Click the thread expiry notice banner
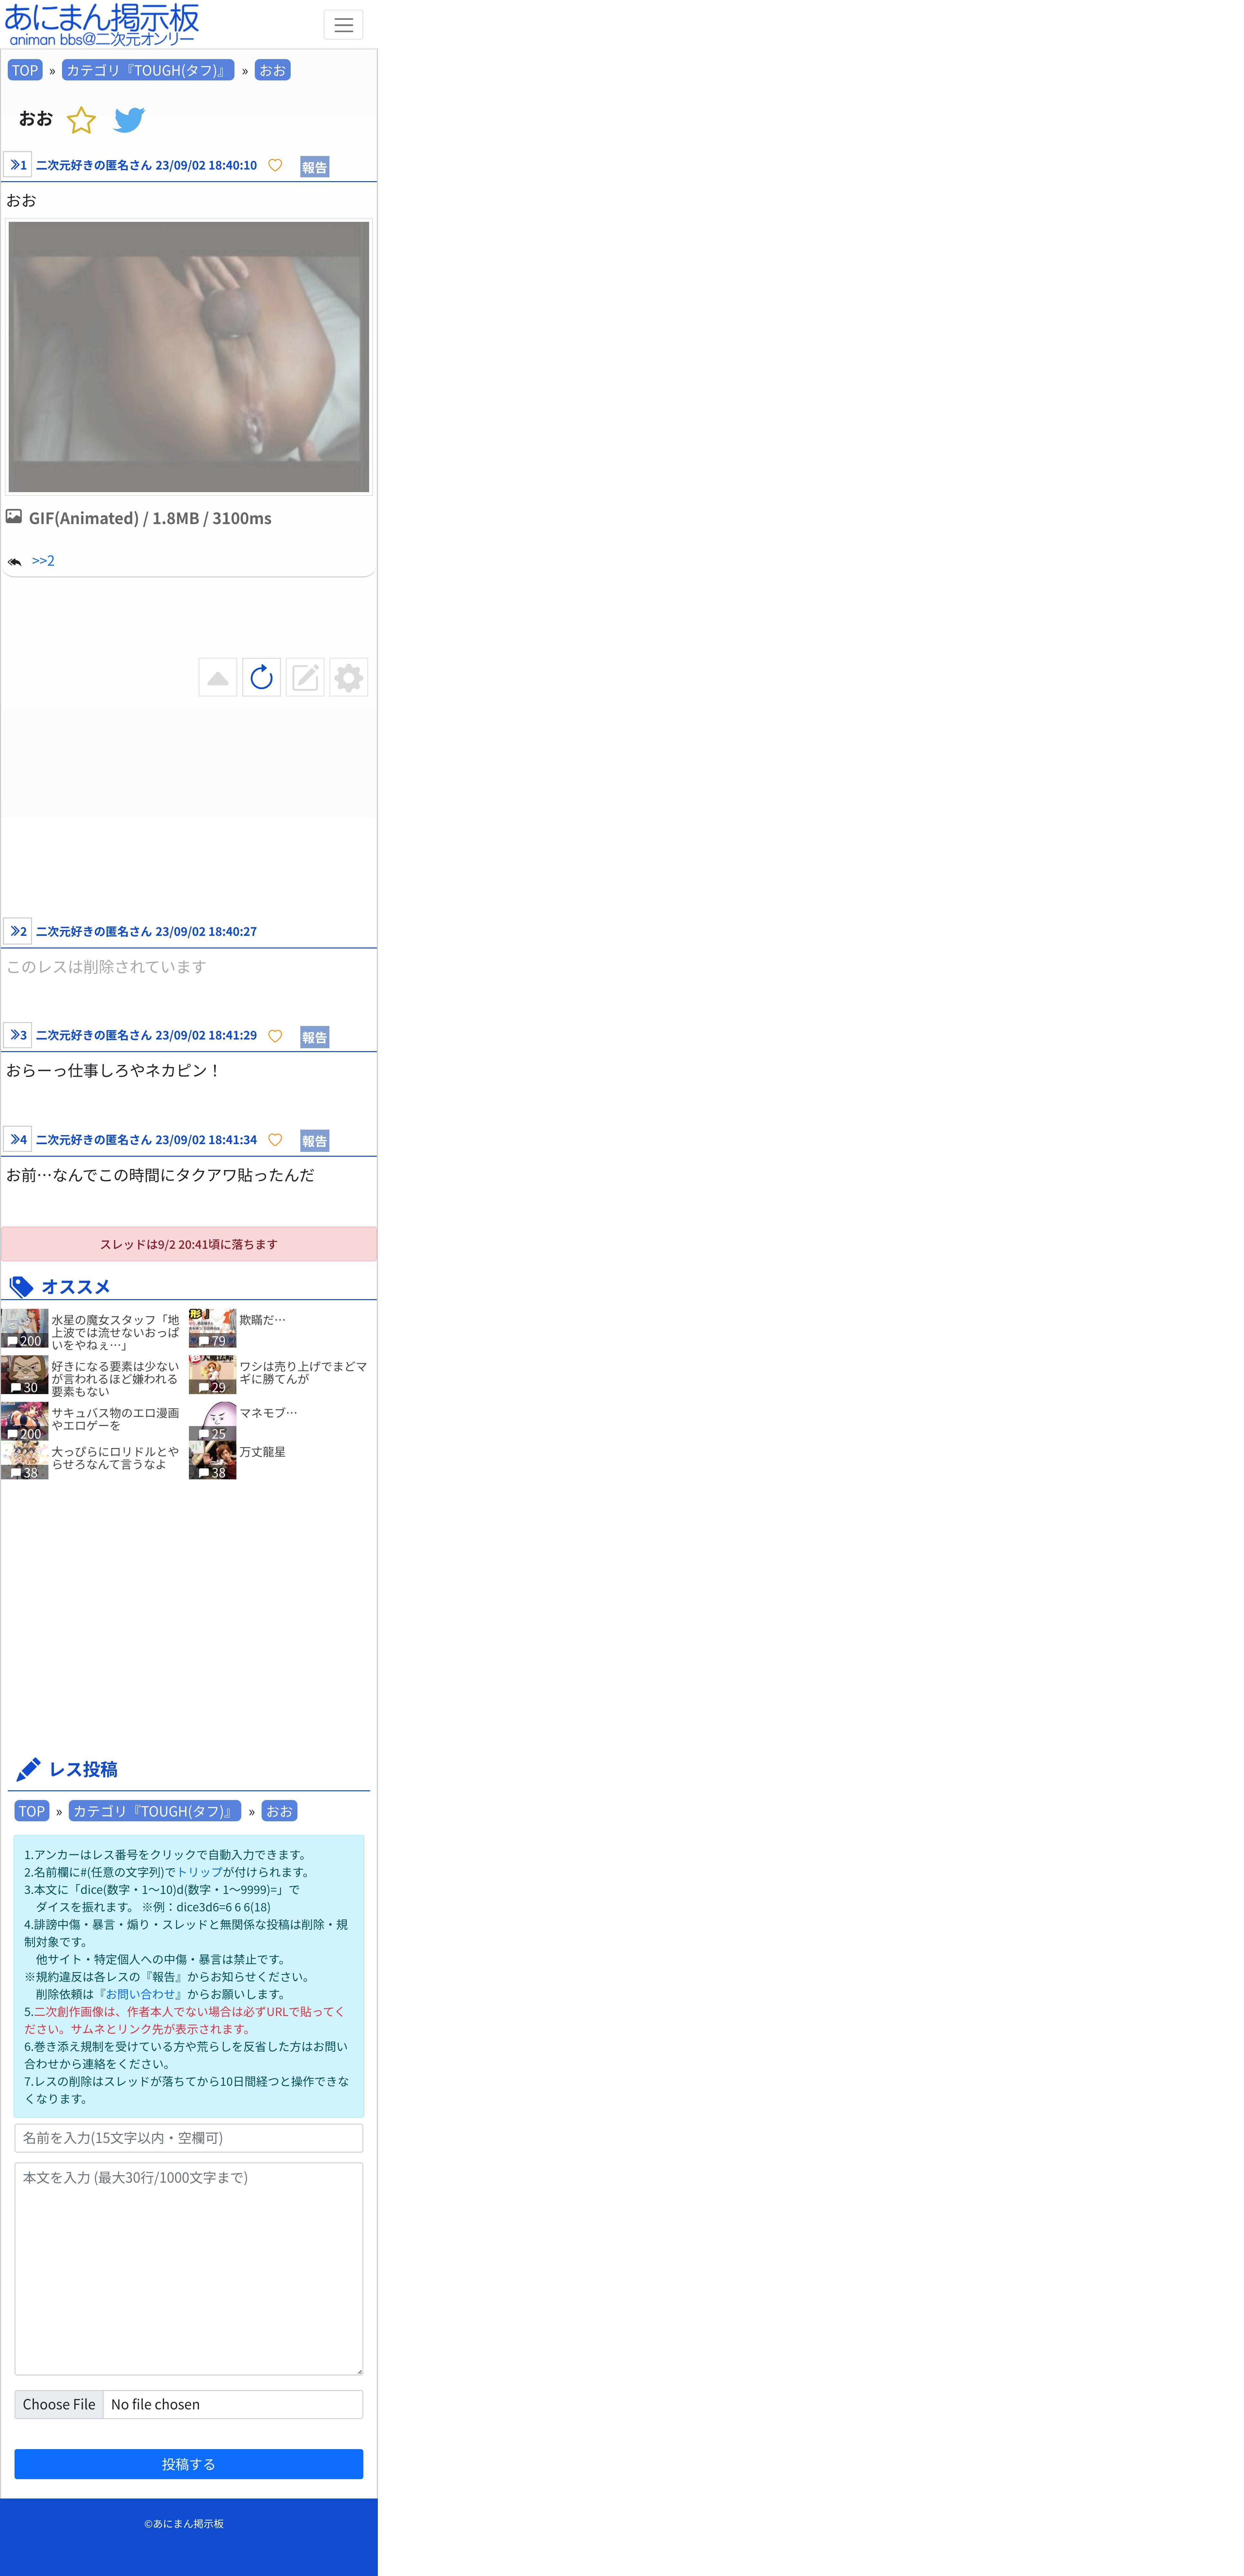Image resolution: width=1244 pixels, height=2576 pixels. click(189, 1244)
